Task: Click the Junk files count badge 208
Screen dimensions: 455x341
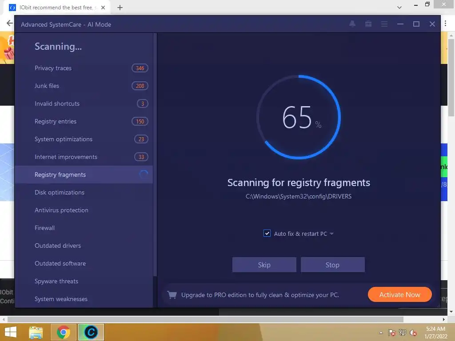Action: coord(140,86)
